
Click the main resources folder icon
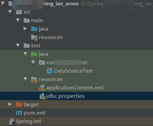click(x=34, y=38)
